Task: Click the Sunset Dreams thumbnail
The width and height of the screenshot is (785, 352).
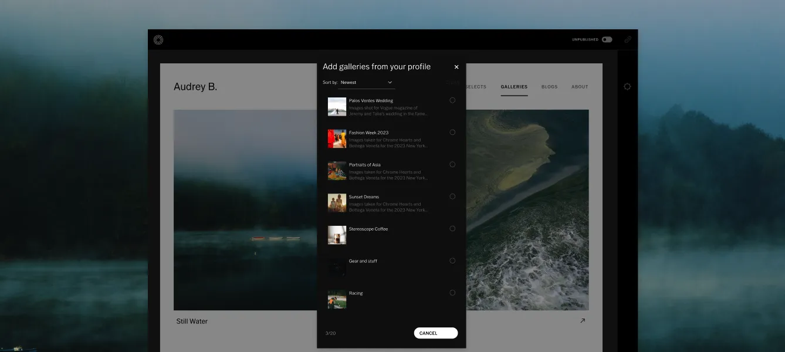Action: tap(337, 203)
